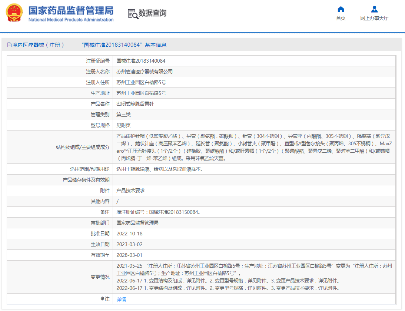Select the 注册人住所 address value

pos(141,82)
